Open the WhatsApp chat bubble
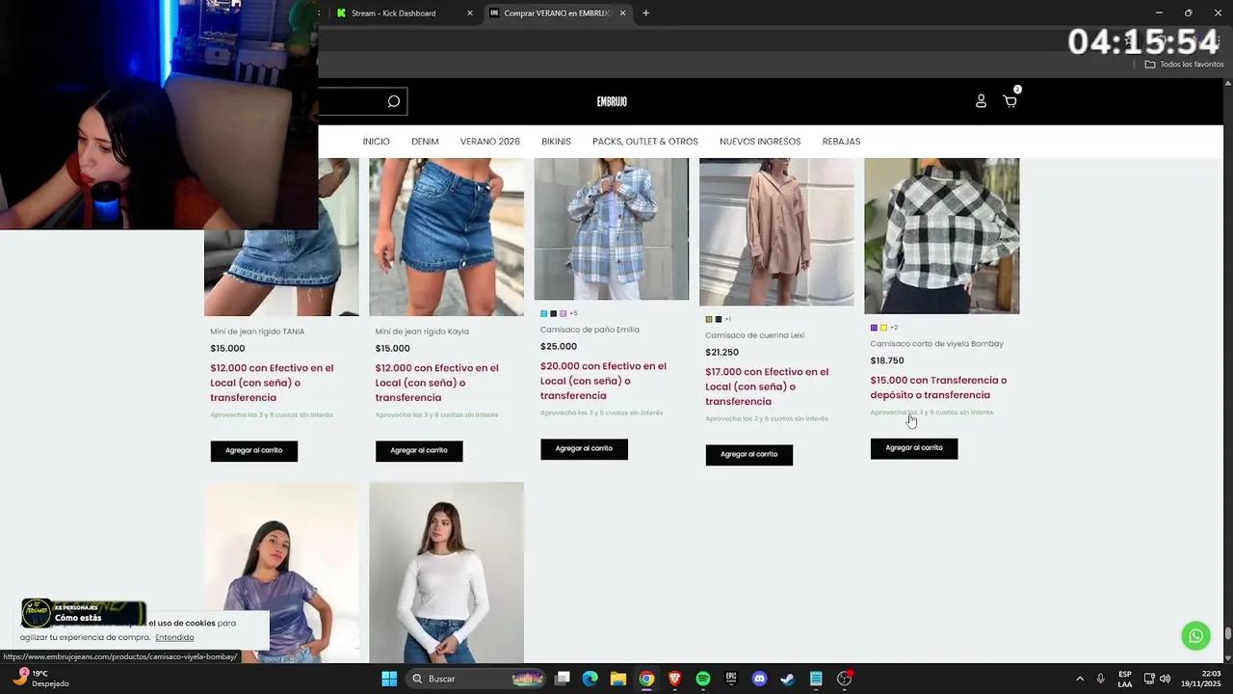 click(x=1195, y=636)
